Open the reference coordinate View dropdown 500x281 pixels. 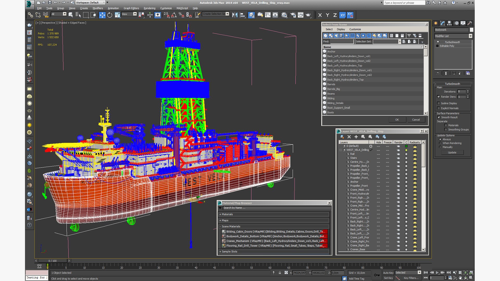129,14
